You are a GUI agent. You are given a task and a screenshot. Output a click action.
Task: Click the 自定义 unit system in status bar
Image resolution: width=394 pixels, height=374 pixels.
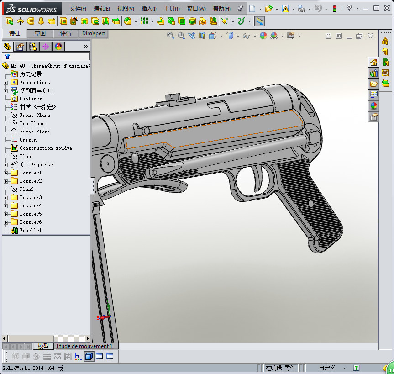pos(327,368)
